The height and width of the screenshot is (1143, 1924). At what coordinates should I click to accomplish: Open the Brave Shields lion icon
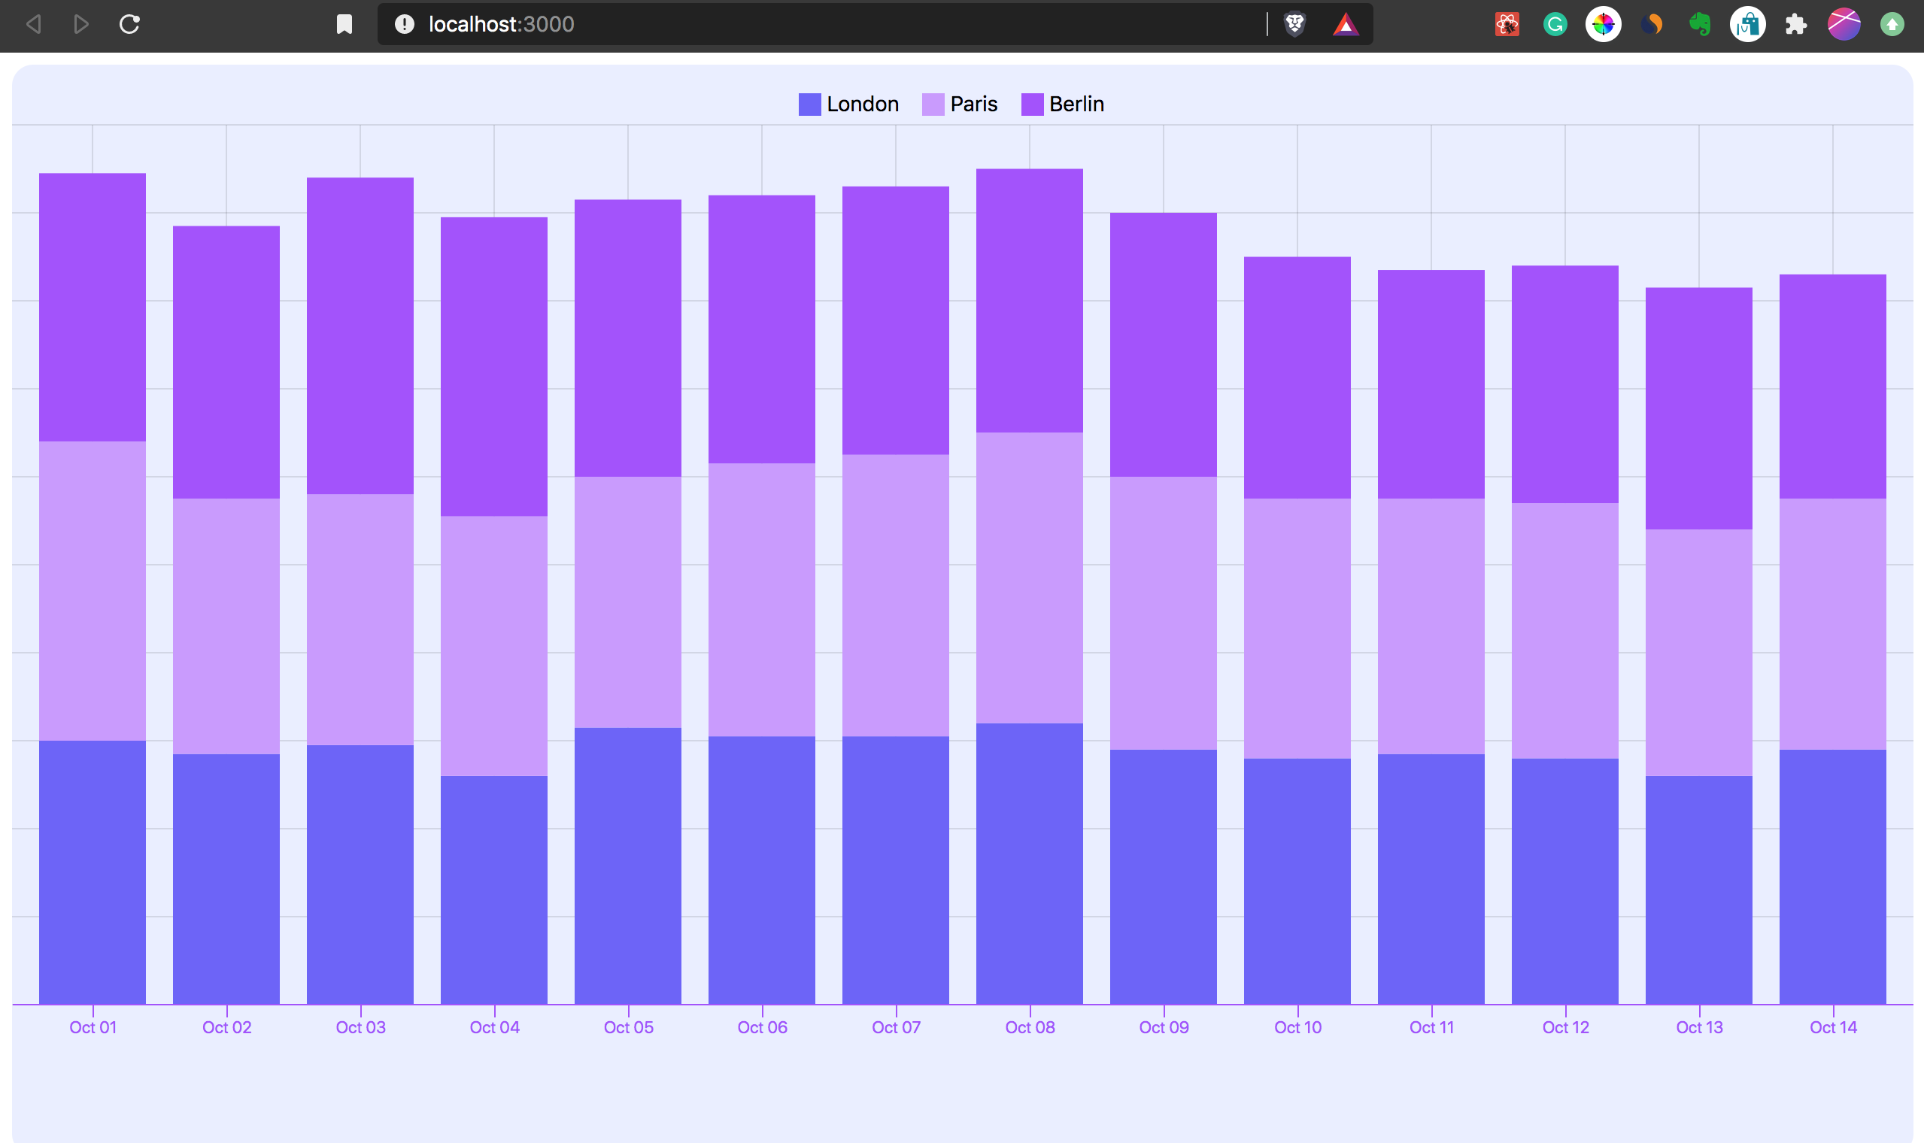[x=1294, y=25]
